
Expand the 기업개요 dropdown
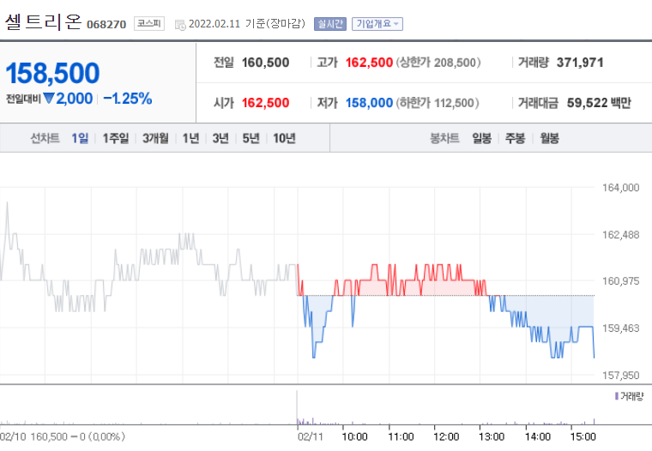[x=377, y=24]
